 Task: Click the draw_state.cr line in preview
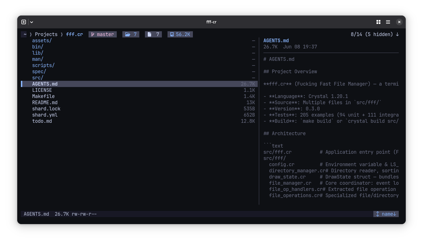coord(334,177)
